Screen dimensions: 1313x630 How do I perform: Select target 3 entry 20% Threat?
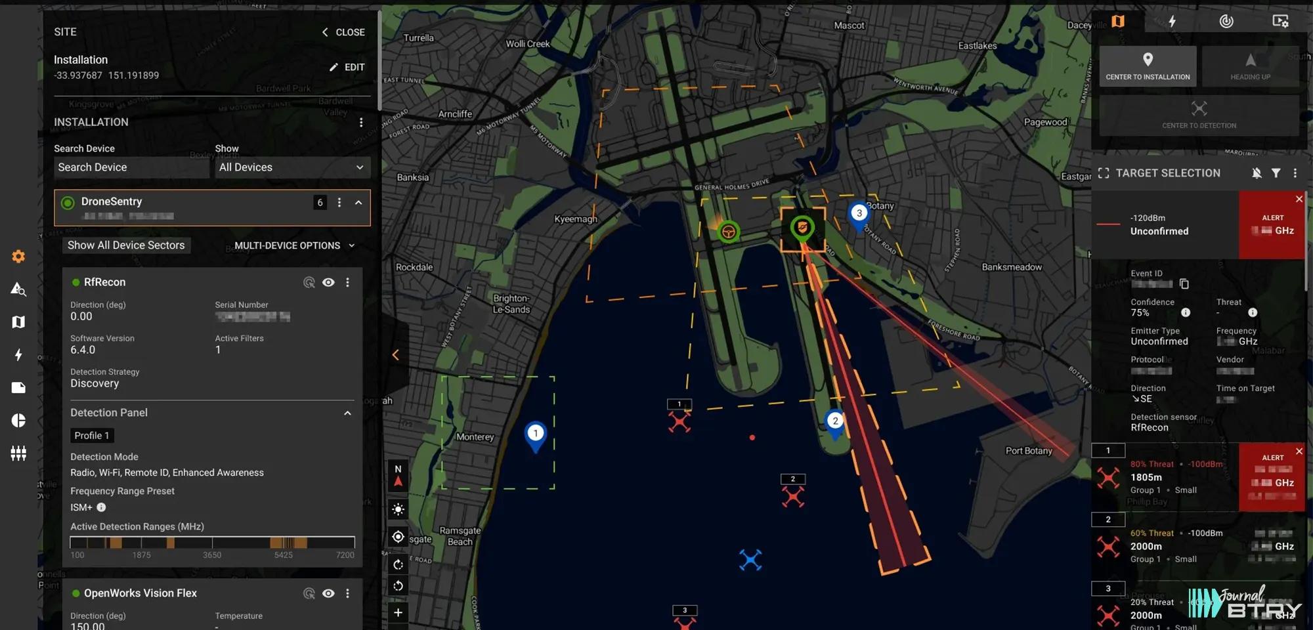1198,606
